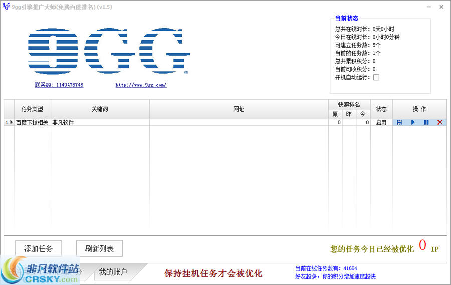This screenshot has height=285, width=451.
Task: Click 当前的任务数: 1个 text
Action: [x=358, y=53]
